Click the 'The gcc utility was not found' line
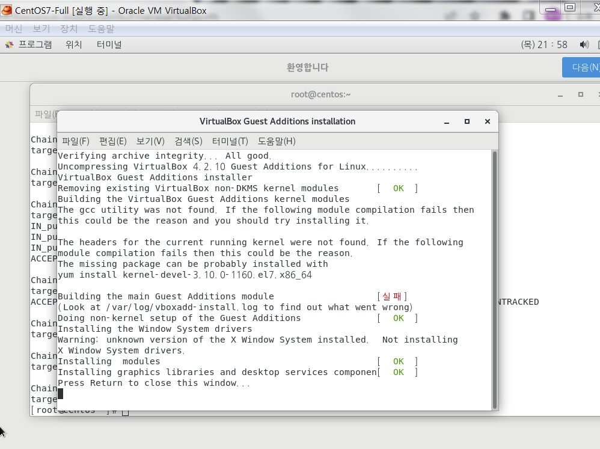 [266, 210]
